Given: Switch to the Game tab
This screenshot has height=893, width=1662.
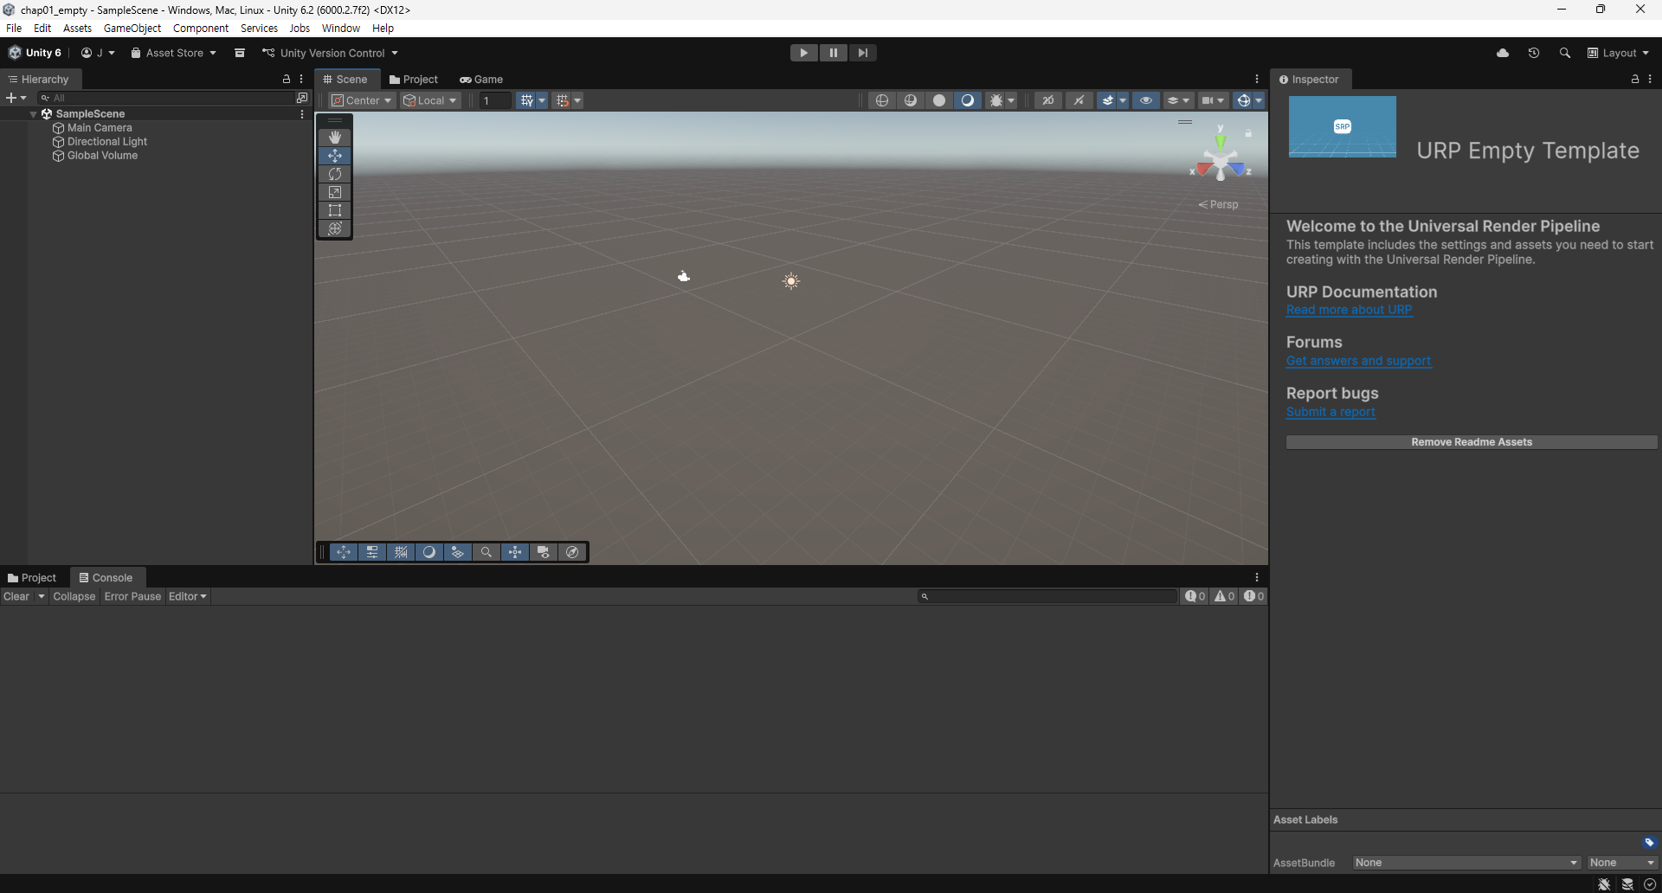Looking at the screenshot, I should [481, 79].
